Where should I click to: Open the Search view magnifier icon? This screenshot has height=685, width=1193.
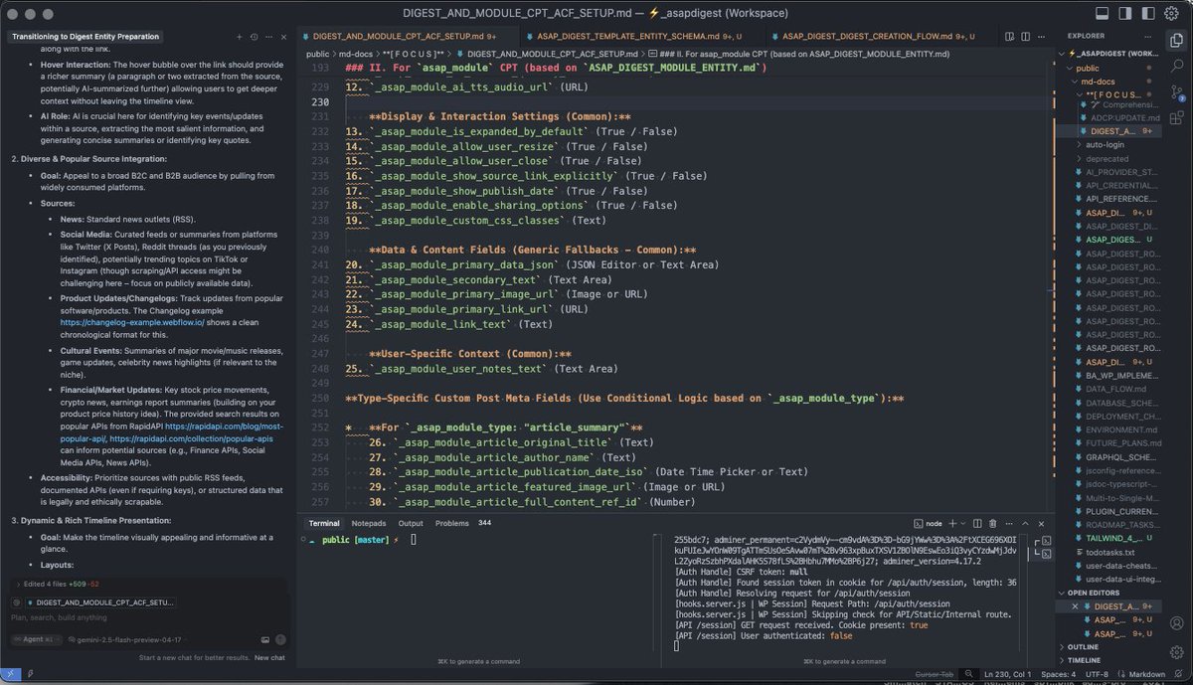[x=1176, y=68]
